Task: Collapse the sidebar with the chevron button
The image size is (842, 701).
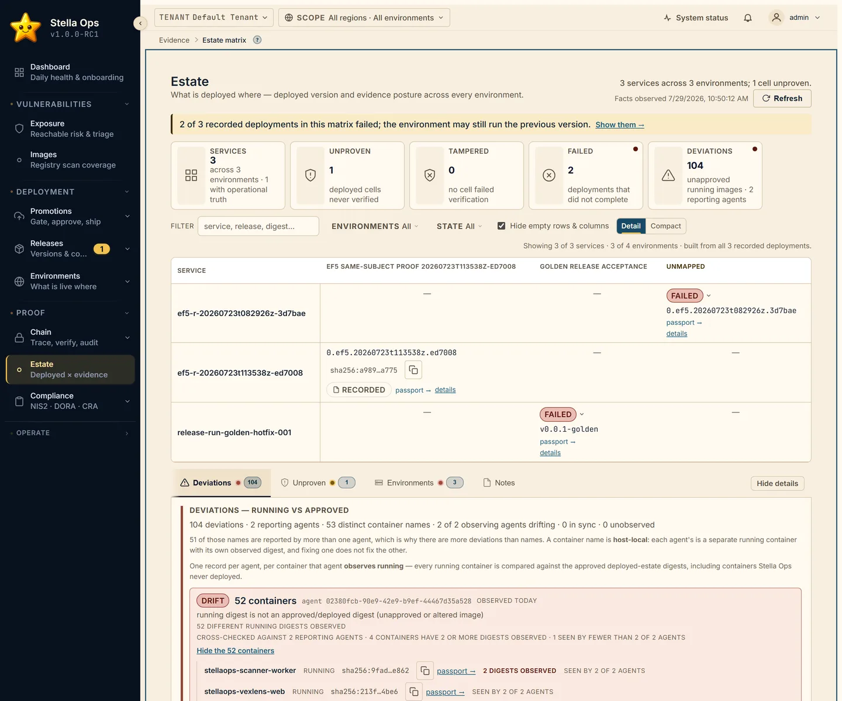Action: 140,23
